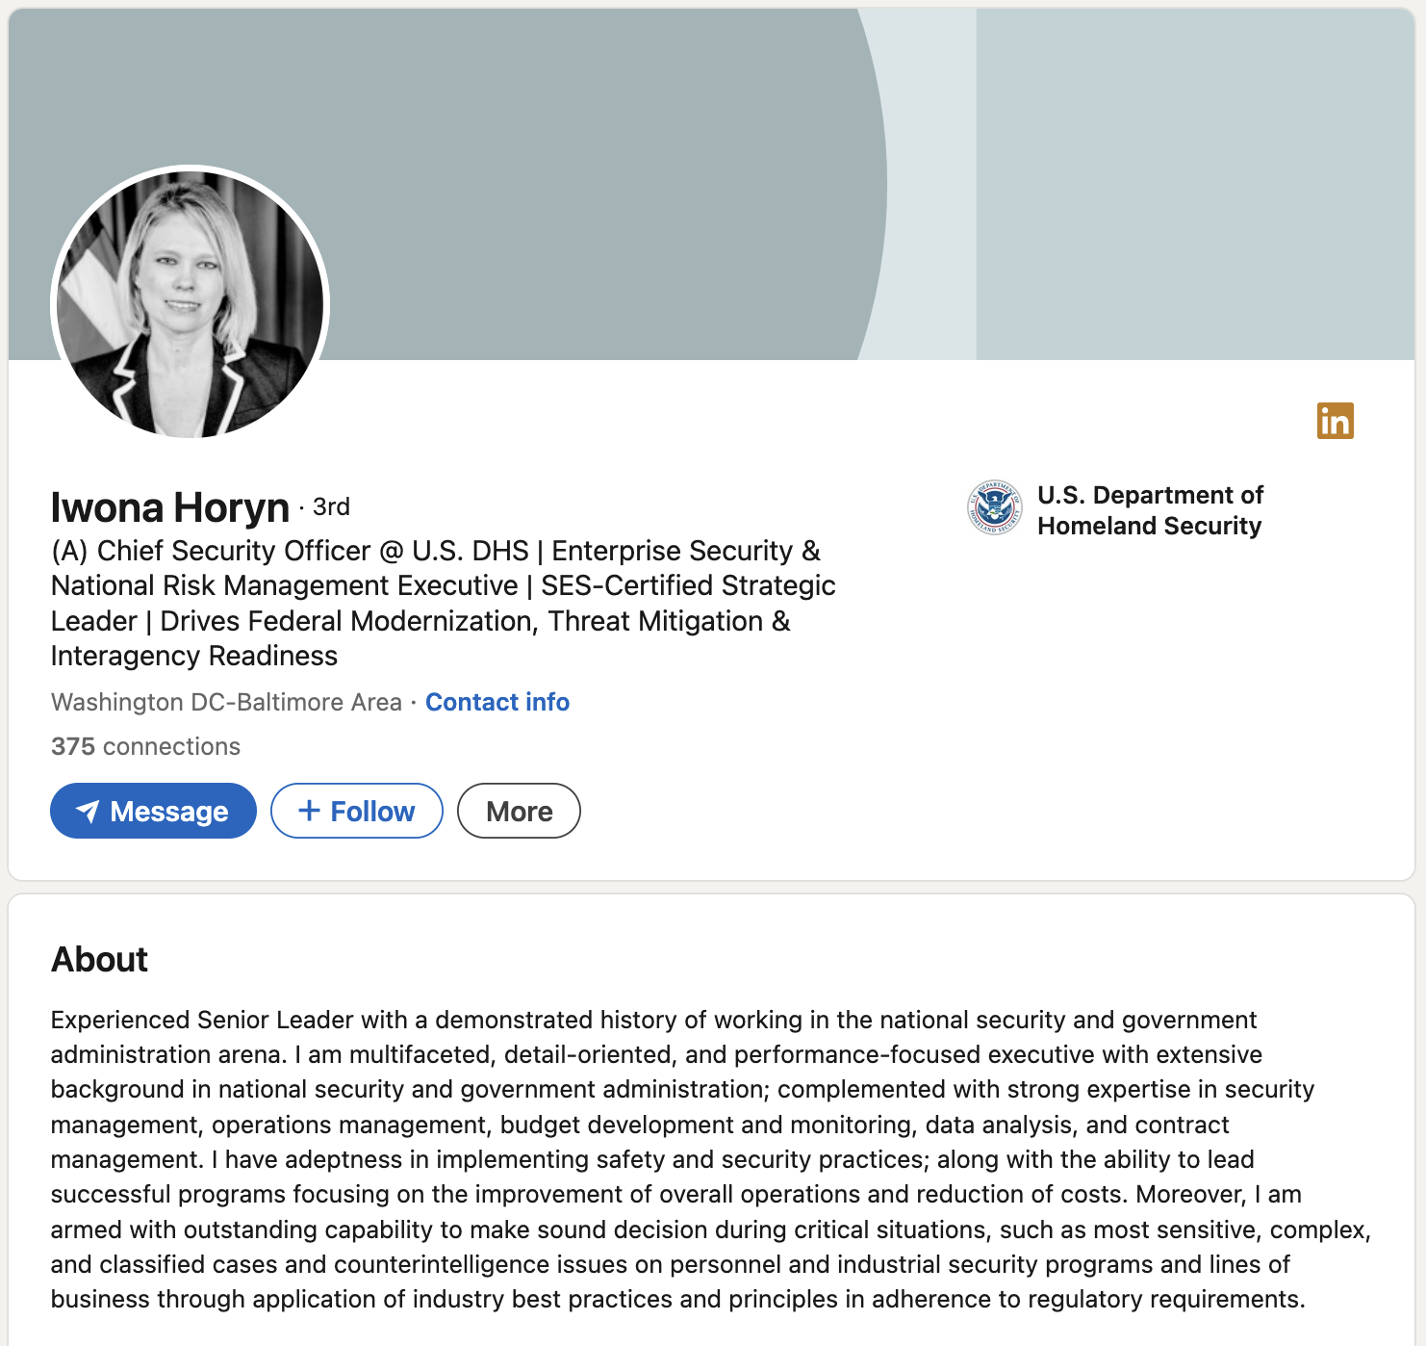Open the Contact info link

coord(497,702)
